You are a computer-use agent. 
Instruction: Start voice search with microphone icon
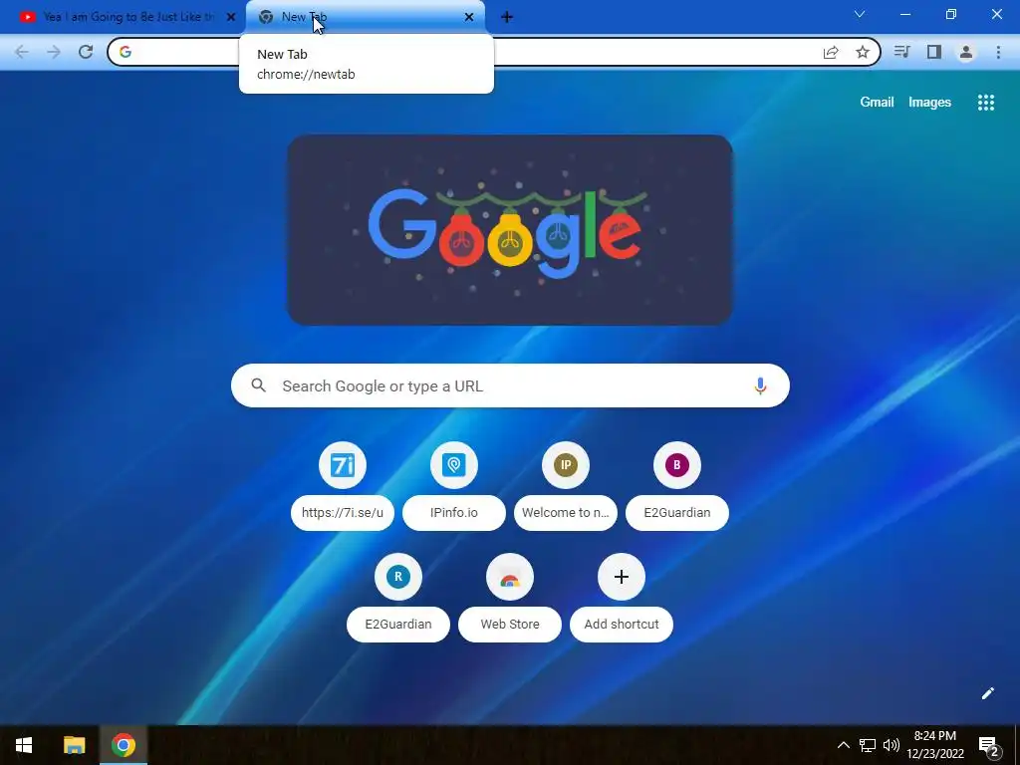pos(760,385)
